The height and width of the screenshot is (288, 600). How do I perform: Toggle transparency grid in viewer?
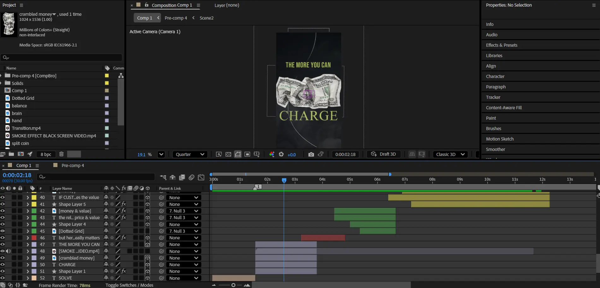pyautogui.click(x=228, y=154)
